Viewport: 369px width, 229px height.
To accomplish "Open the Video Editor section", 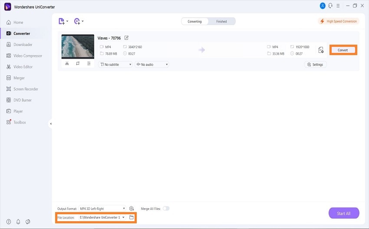I will pos(19,67).
